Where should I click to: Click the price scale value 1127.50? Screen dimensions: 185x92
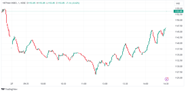(179, 72)
